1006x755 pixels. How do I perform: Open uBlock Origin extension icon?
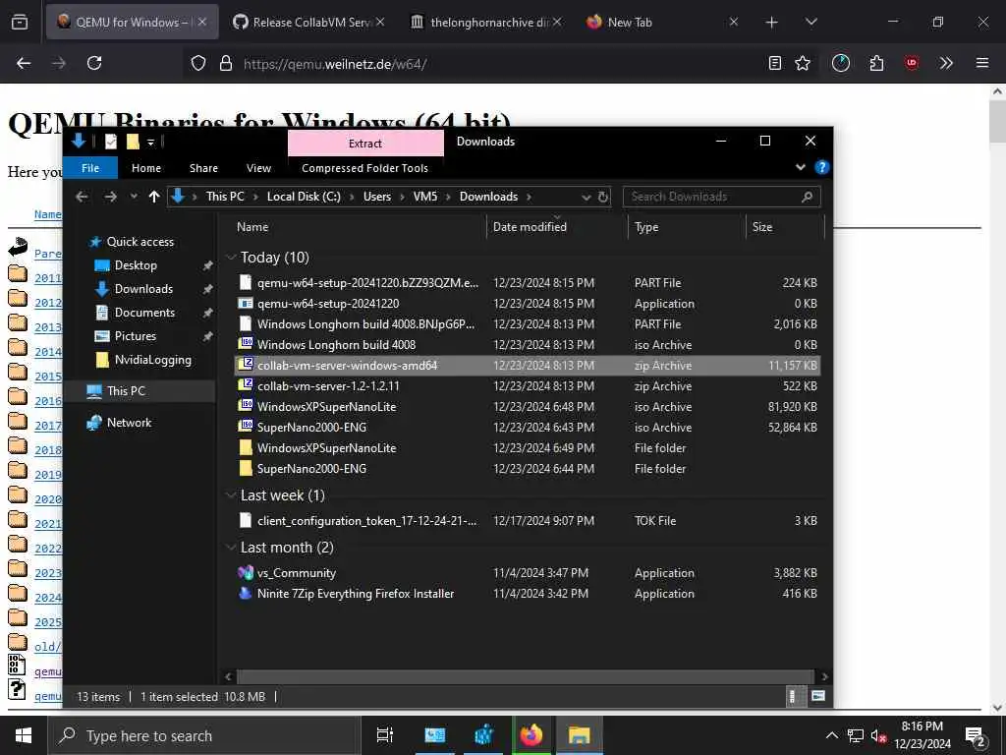tap(911, 63)
